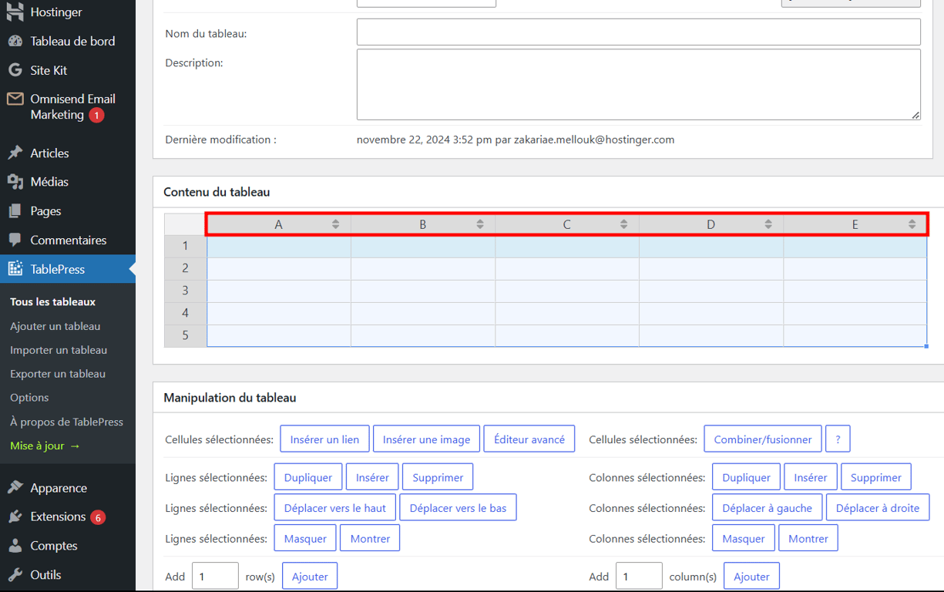Image resolution: width=944 pixels, height=592 pixels.
Task: Sort column C using its arrows
Action: click(x=623, y=224)
